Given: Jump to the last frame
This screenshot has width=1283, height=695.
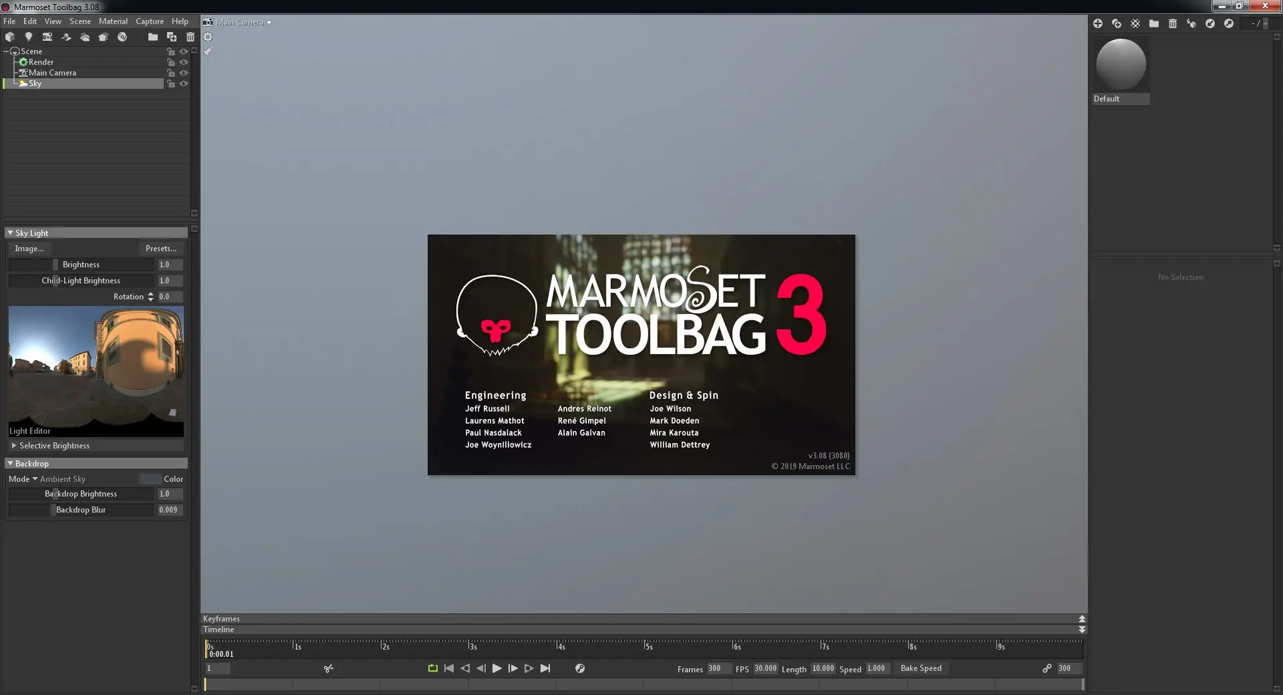Looking at the screenshot, I should [545, 668].
